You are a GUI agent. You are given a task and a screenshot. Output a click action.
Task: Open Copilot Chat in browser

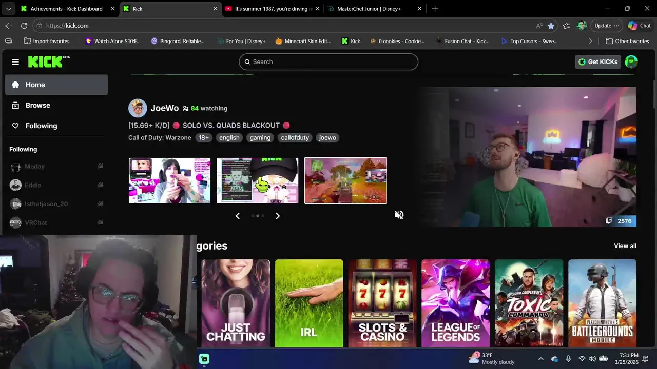coord(640,26)
